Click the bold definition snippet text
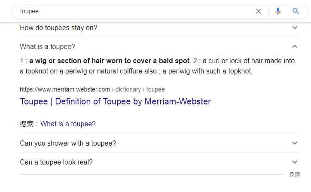 109,61
